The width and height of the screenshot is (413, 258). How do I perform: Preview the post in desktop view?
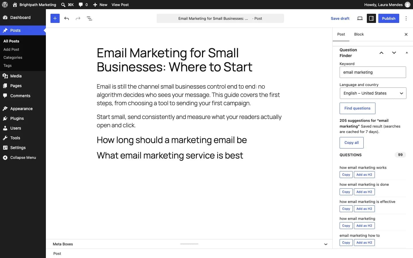pyautogui.click(x=360, y=18)
